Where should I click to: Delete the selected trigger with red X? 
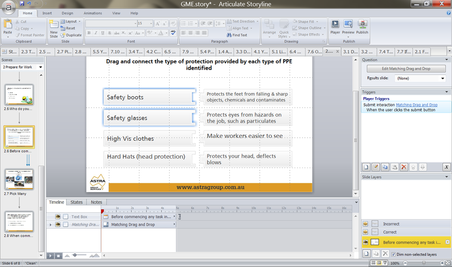tap(404, 167)
